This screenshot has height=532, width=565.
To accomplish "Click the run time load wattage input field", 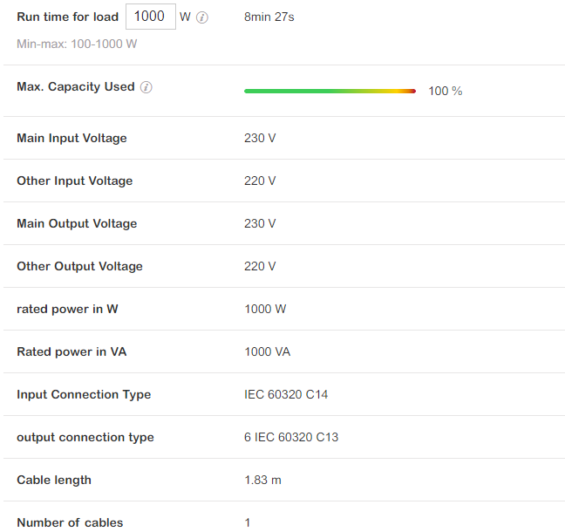I will pyautogui.click(x=150, y=17).
